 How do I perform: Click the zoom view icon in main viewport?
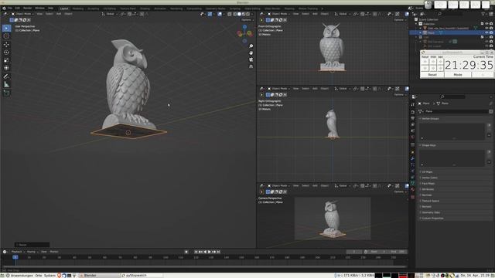251,46
